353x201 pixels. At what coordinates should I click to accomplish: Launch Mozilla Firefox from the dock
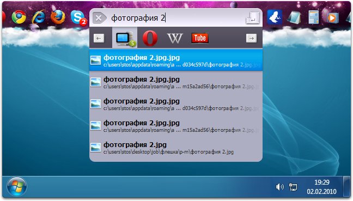pos(58,17)
